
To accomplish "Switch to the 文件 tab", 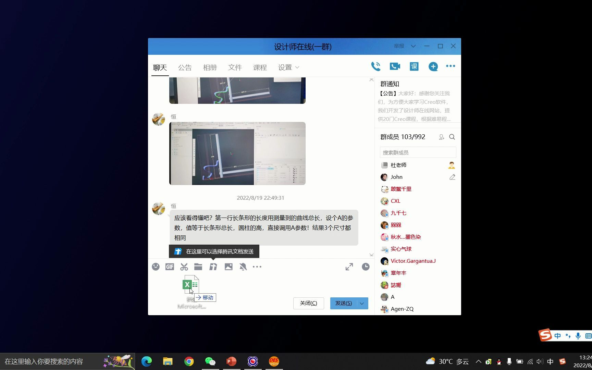I will click(235, 67).
